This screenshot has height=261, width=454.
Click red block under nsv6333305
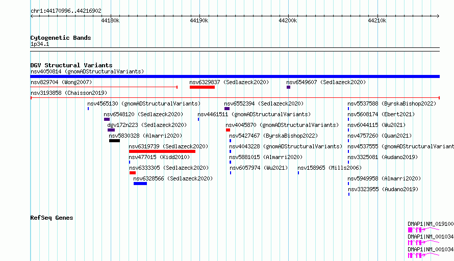pyautogui.click(x=133, y=173)
